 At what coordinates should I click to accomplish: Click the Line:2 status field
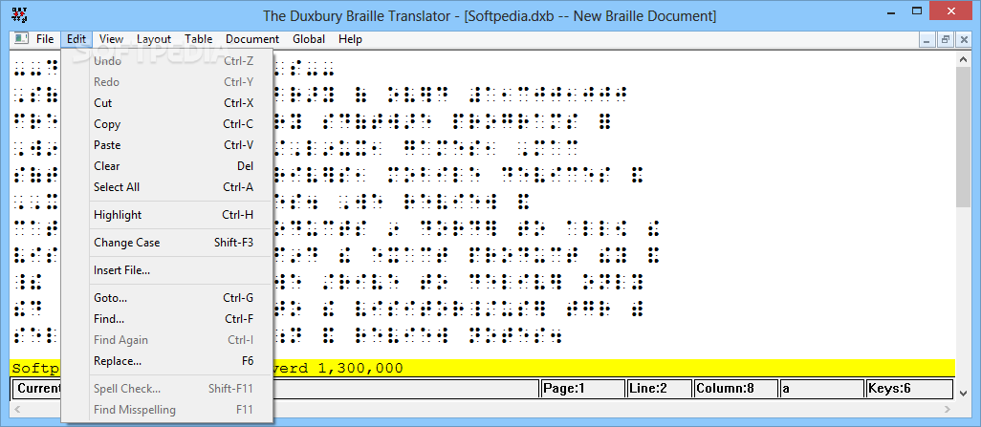click(x=659, y=388)
